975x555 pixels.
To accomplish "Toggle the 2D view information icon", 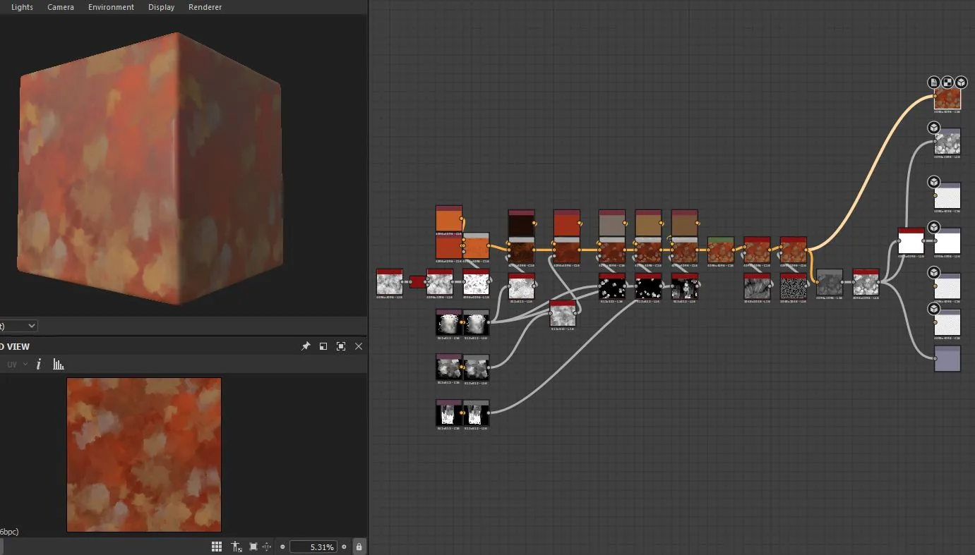I will pos(39,364).
